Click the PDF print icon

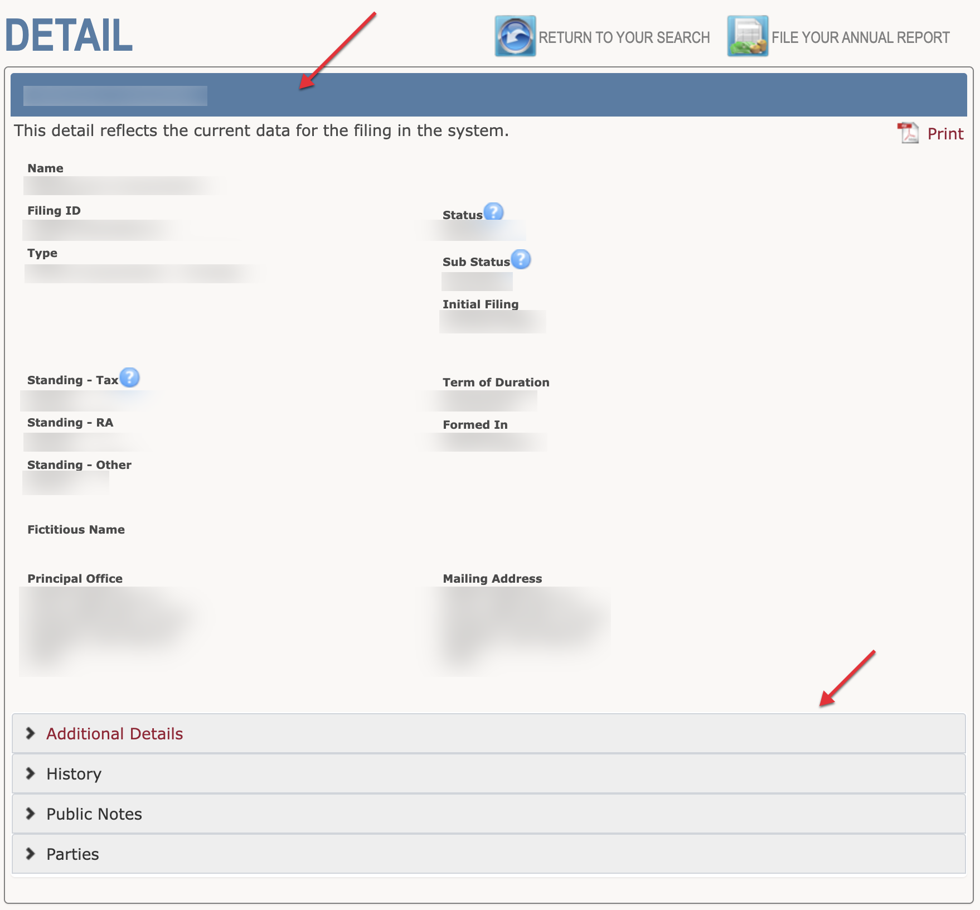[x=908, y=133]
